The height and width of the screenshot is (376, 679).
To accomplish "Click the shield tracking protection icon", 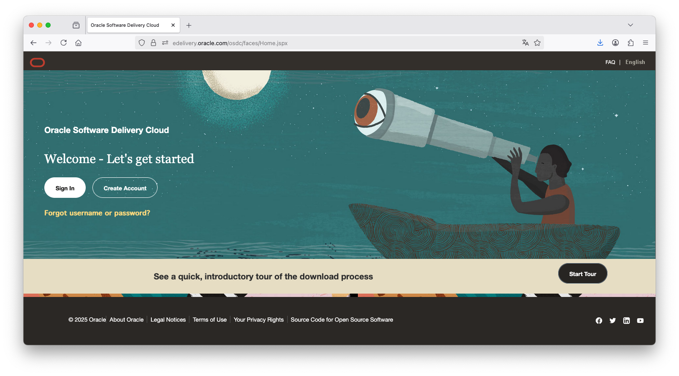I will (x=142, y=43).
